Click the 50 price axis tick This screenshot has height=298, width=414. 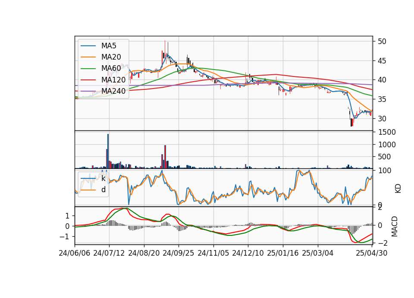(382, 41)
